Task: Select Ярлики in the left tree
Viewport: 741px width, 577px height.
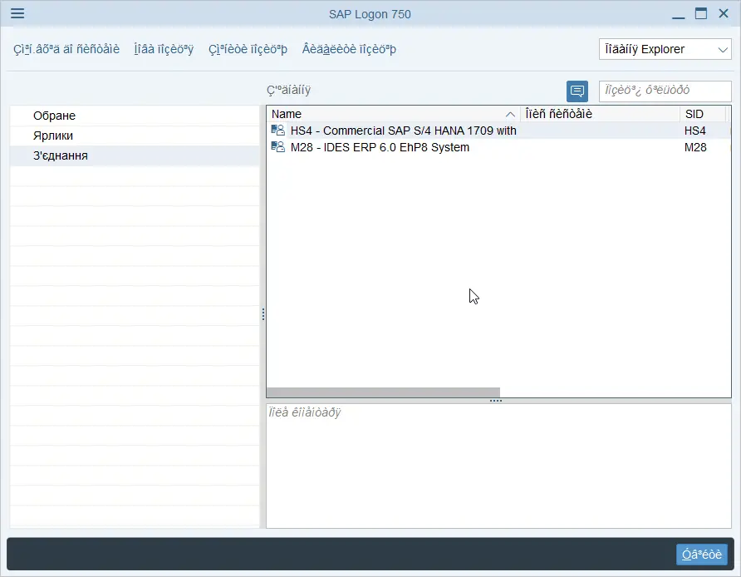Action: point(135,136)
